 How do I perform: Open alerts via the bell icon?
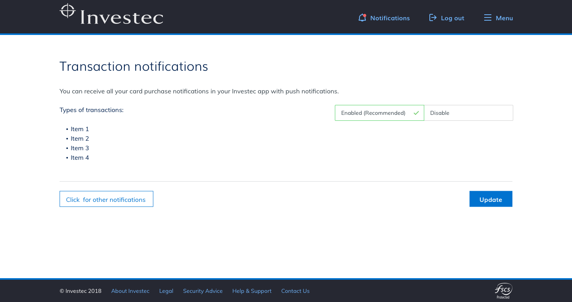tap(362, 18)
